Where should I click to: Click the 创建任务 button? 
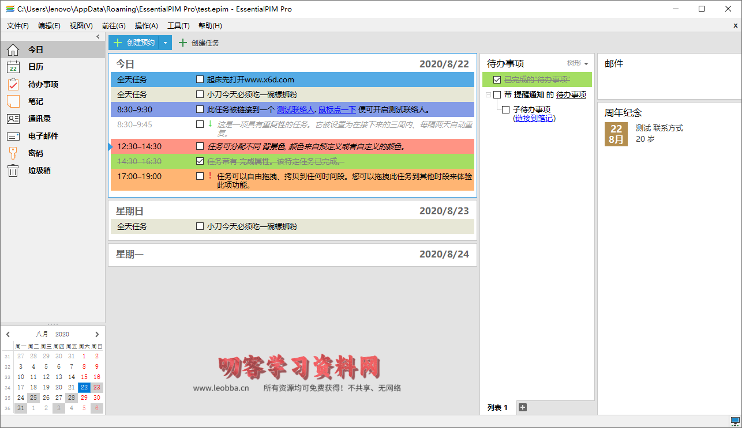199,43
